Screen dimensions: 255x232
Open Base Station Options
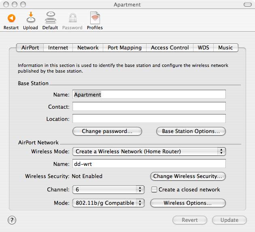tap(191, 131)
